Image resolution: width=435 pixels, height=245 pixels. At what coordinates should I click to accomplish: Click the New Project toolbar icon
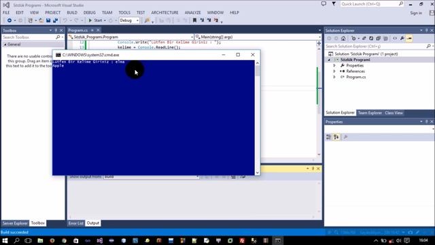click(30, 20)
